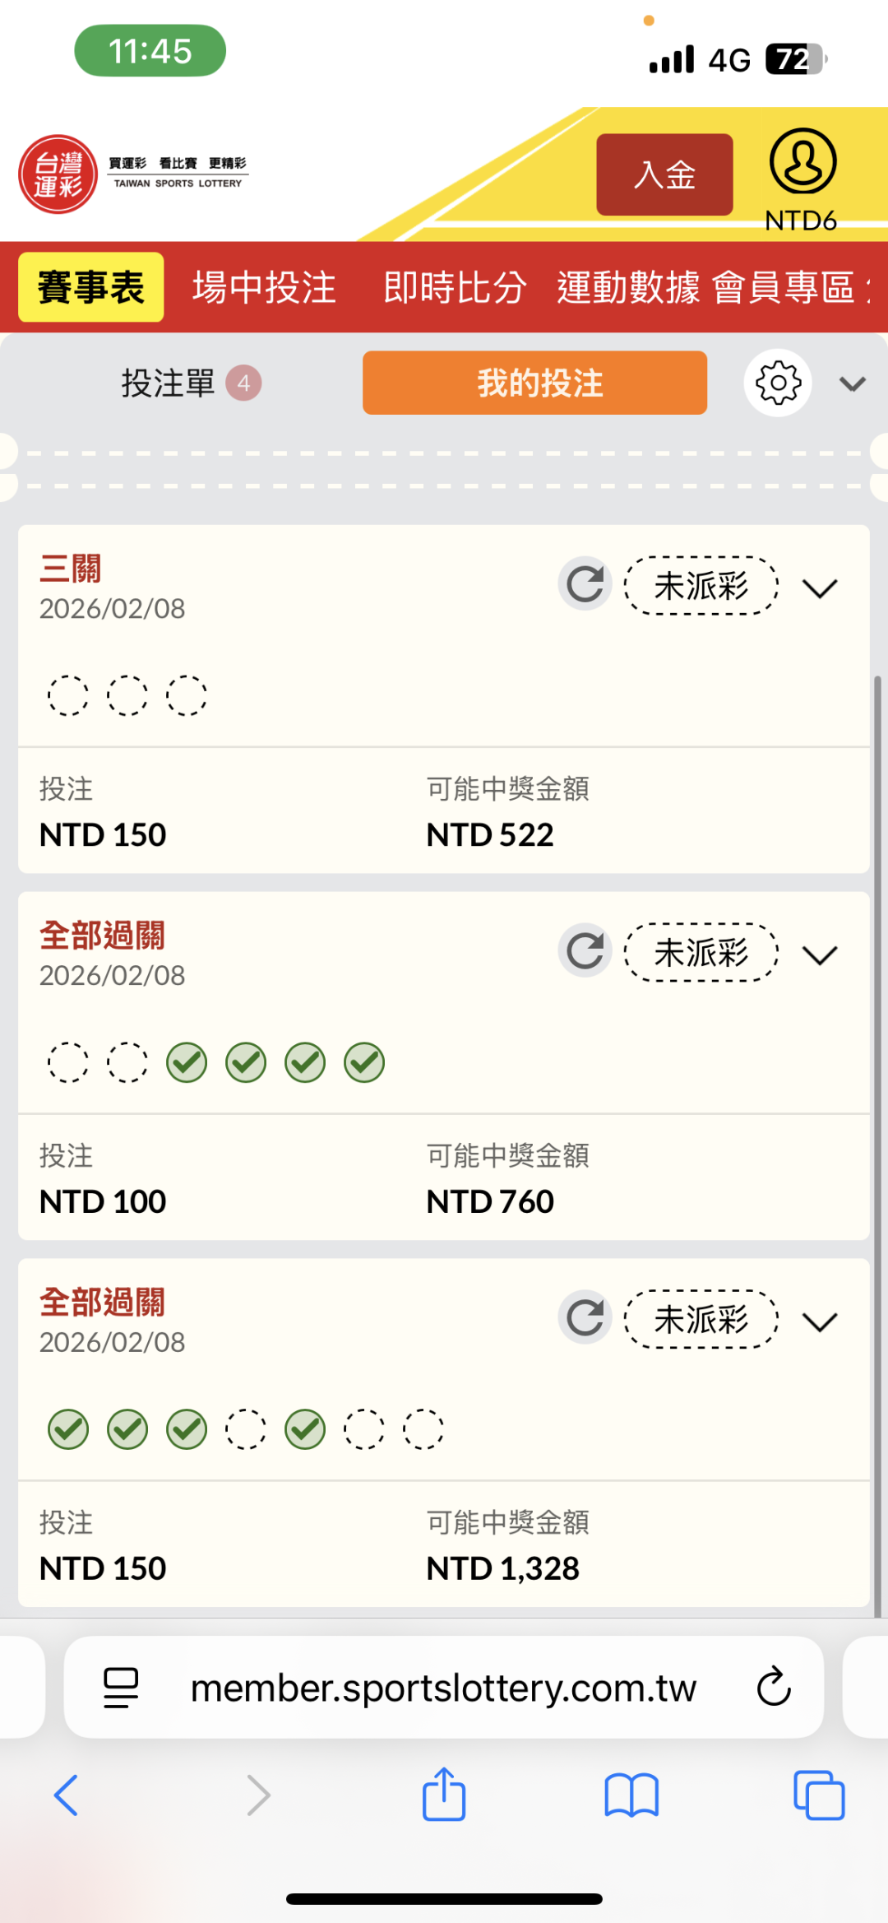Open the betting settings gear
Image resolution: width=888 pixels, height=1923 pixels.
coord(778,383)
